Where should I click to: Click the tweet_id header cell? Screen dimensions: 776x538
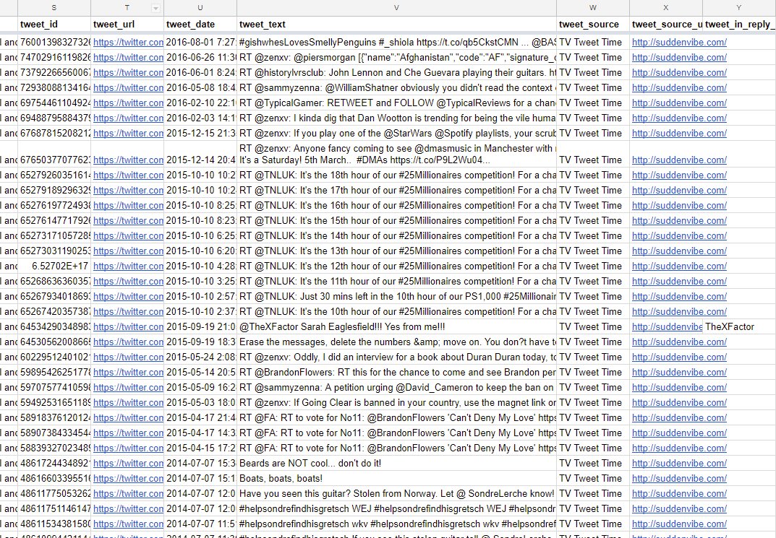click(54, 25)
